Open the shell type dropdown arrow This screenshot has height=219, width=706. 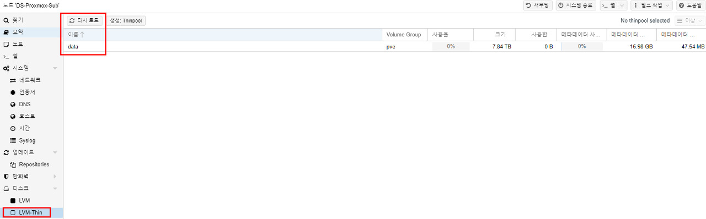[622, 5]
